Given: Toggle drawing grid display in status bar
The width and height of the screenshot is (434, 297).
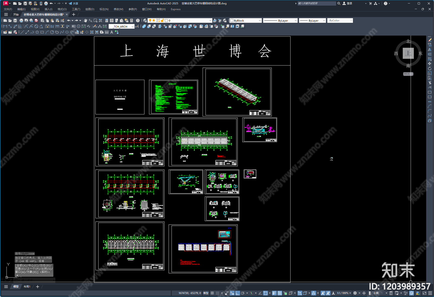Looking at the screenshot, I should click(212, 293).
